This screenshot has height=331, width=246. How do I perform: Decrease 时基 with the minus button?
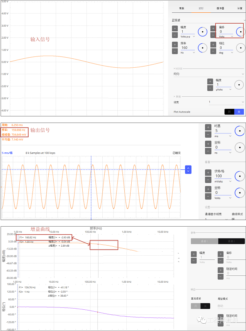coord(208,135)
